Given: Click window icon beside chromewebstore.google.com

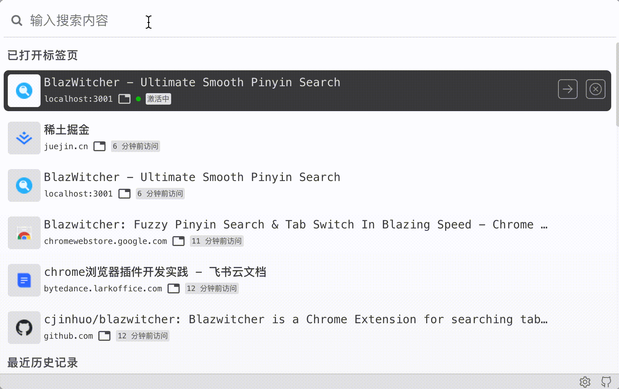Looking at the screenshot, I should [x=178, y=241].
